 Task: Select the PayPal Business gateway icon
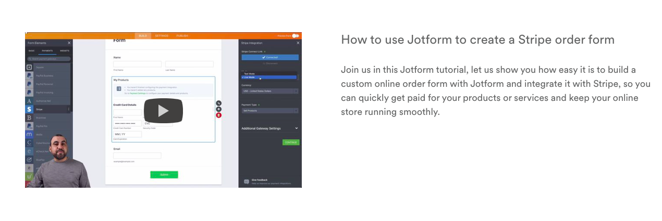coord(29,75)
